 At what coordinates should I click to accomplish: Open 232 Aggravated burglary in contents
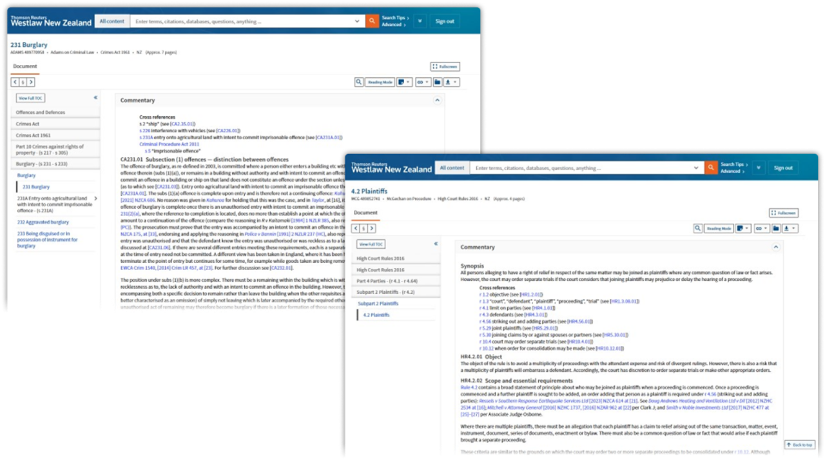pos(43,222)
